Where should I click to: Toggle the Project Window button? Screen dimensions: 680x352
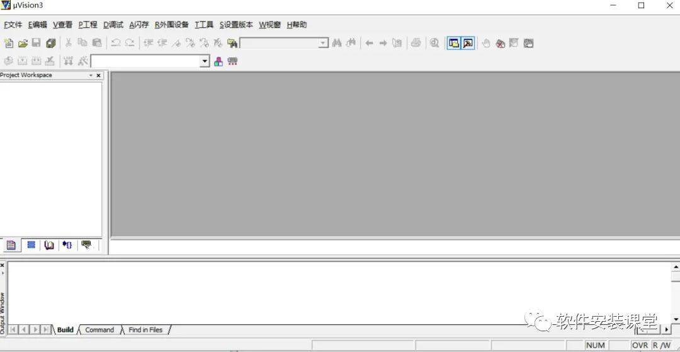(x=454, y=43)
